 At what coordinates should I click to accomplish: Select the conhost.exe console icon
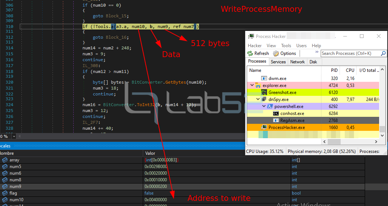tap(276, 114)
